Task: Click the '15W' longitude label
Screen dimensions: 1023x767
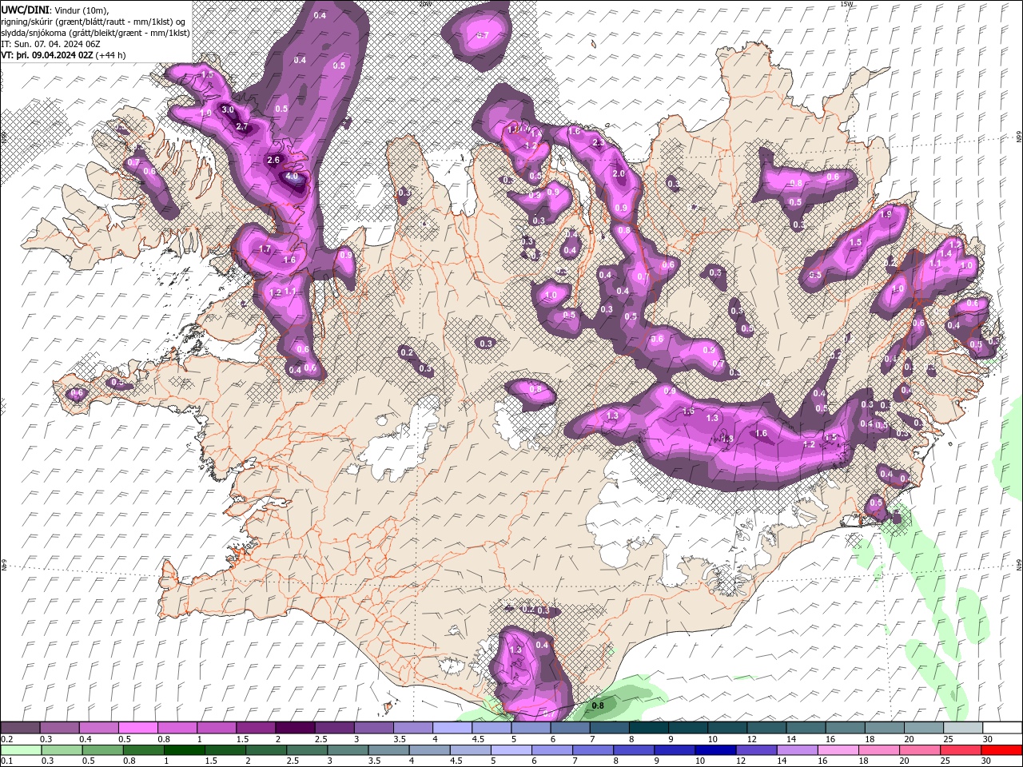Action: 846,4
